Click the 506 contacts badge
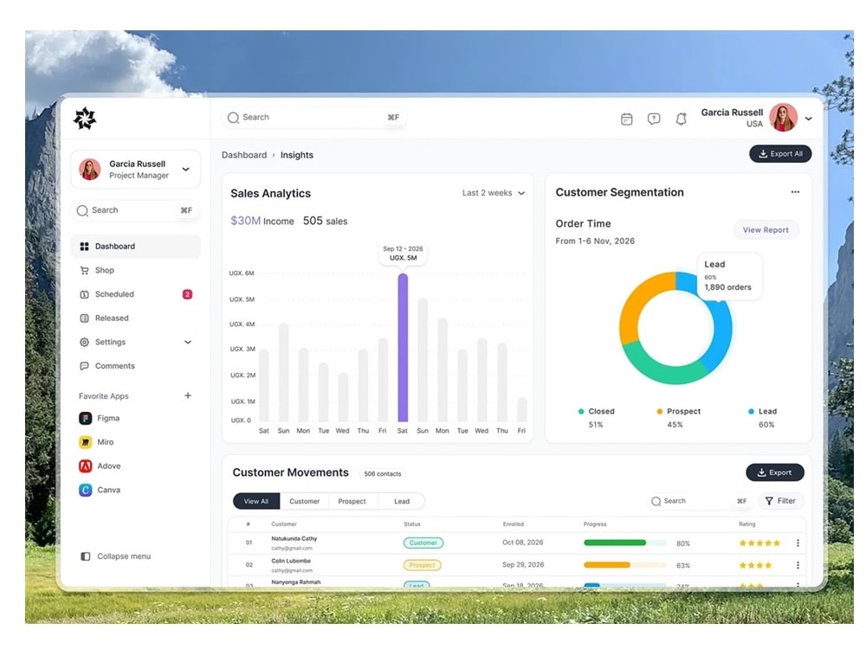This screenshot has height=649, width=866. pos(382,473)
